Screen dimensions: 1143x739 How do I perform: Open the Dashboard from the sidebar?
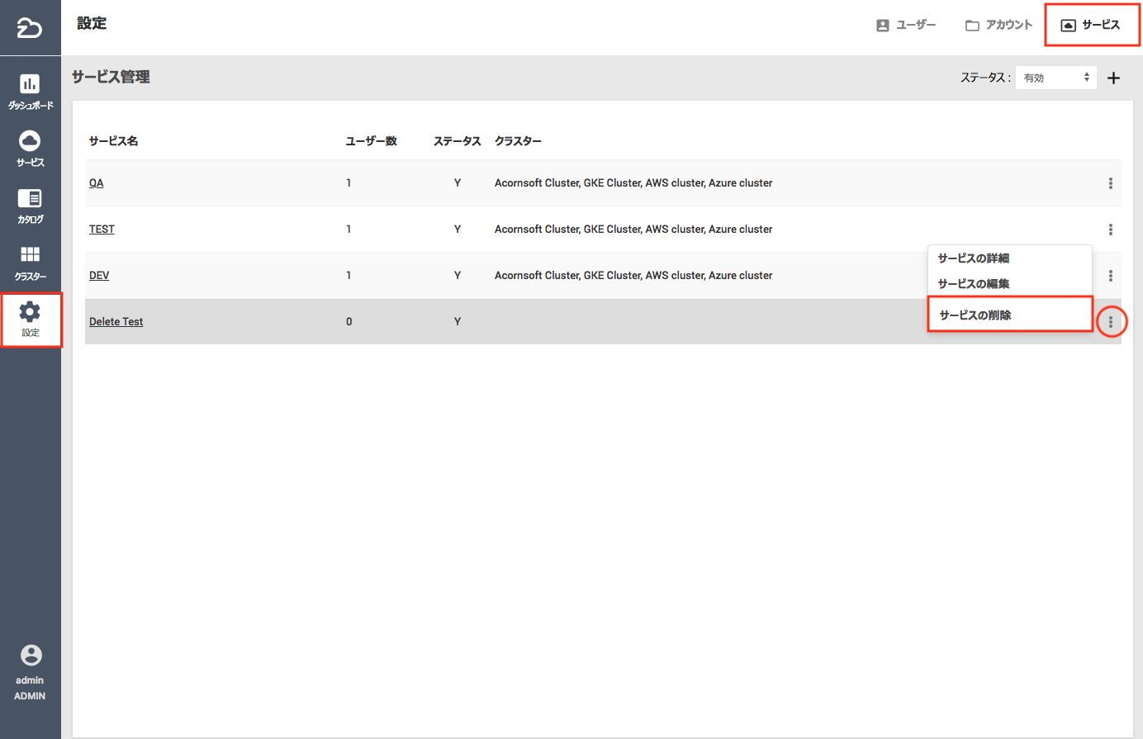click(30, 91)
